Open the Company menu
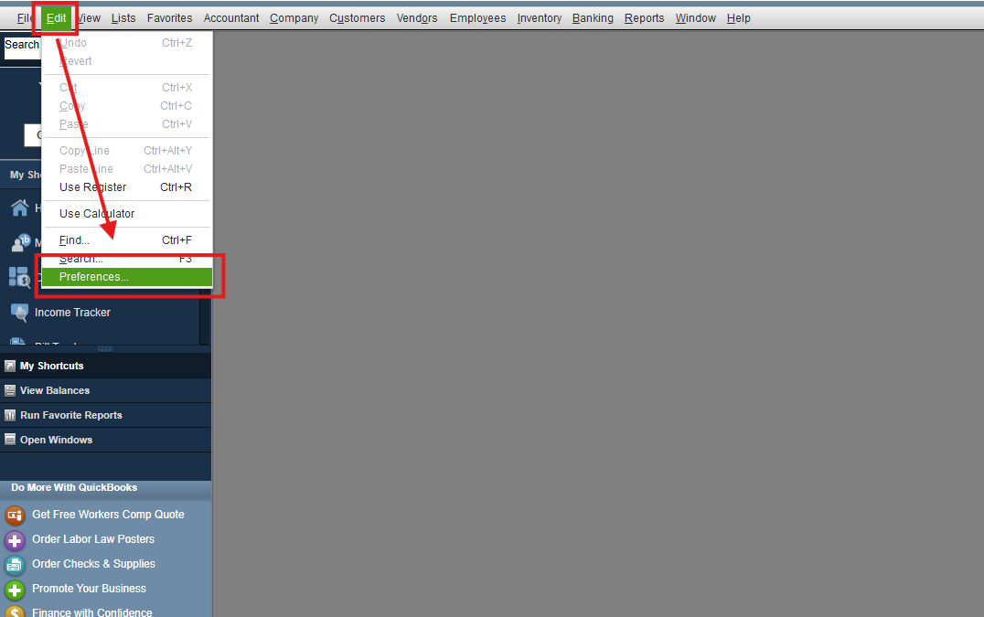This screenshot has height=617, width=984. click(294, 18)
